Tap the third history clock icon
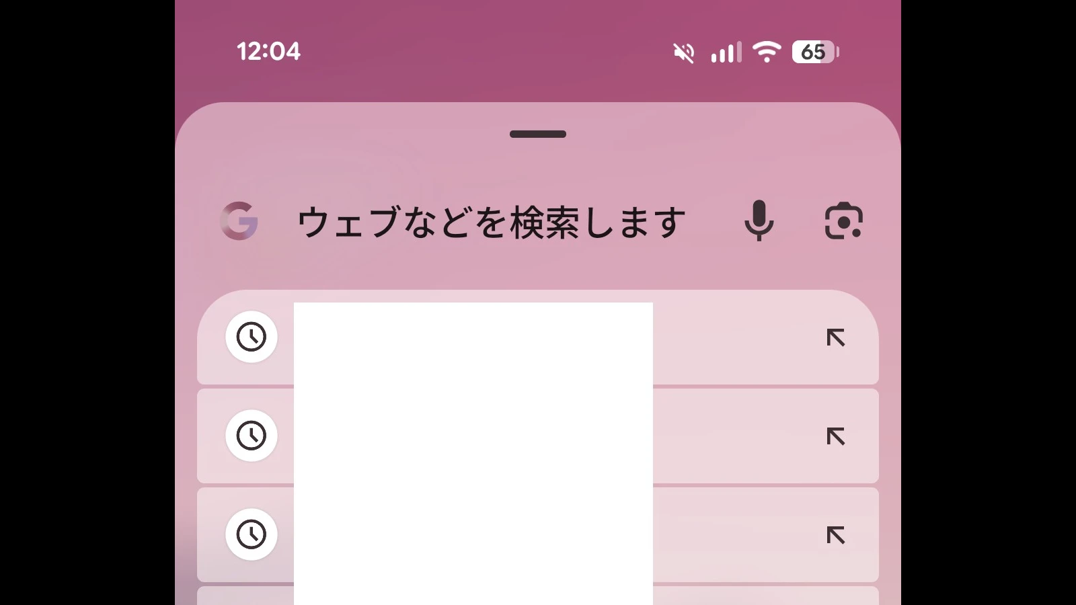This screenshot has height=605, width=1076. 252,534
